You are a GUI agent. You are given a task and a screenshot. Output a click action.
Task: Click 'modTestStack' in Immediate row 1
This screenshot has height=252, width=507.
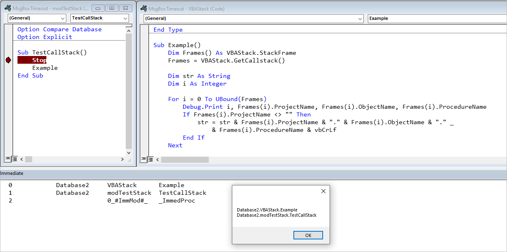pos(129,193)
